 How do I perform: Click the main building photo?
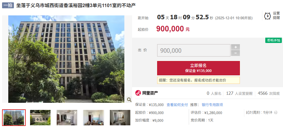(x=66, y=59)
